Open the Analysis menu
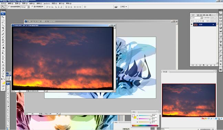 pos(47,3)
